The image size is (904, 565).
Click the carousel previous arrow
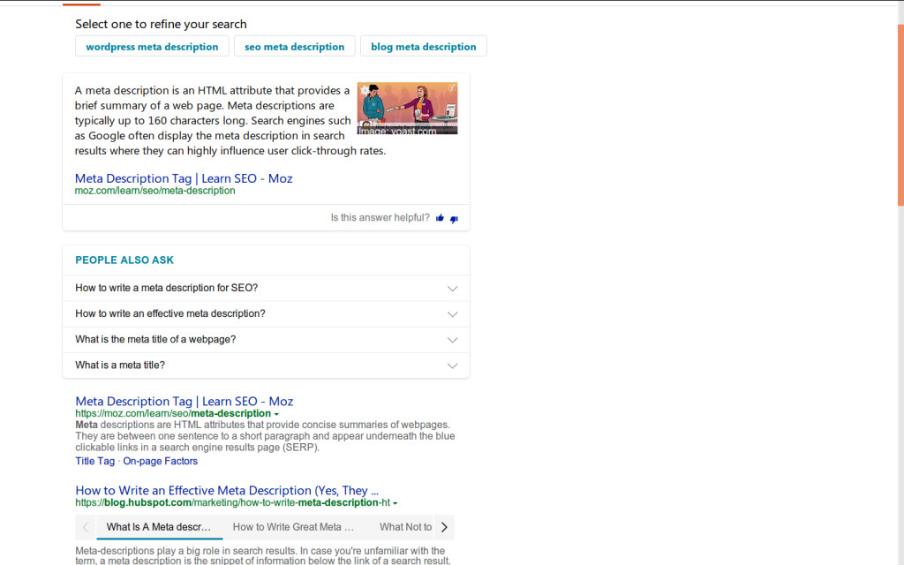point(86,527)
